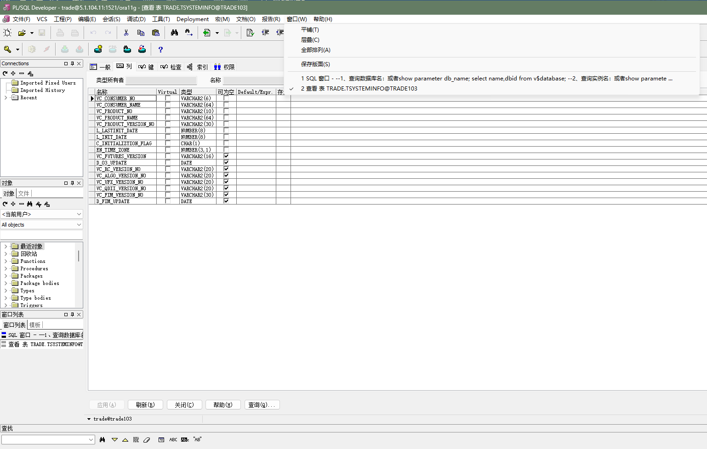Choose 全部排列(A) menu entry
This screenshot has height=449, width=707.
point(315,50)
